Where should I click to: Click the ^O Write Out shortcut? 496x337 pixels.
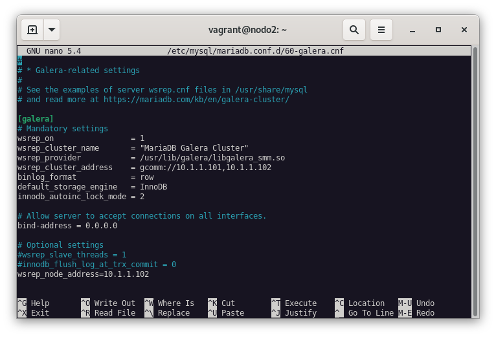(x=108, y=303)
